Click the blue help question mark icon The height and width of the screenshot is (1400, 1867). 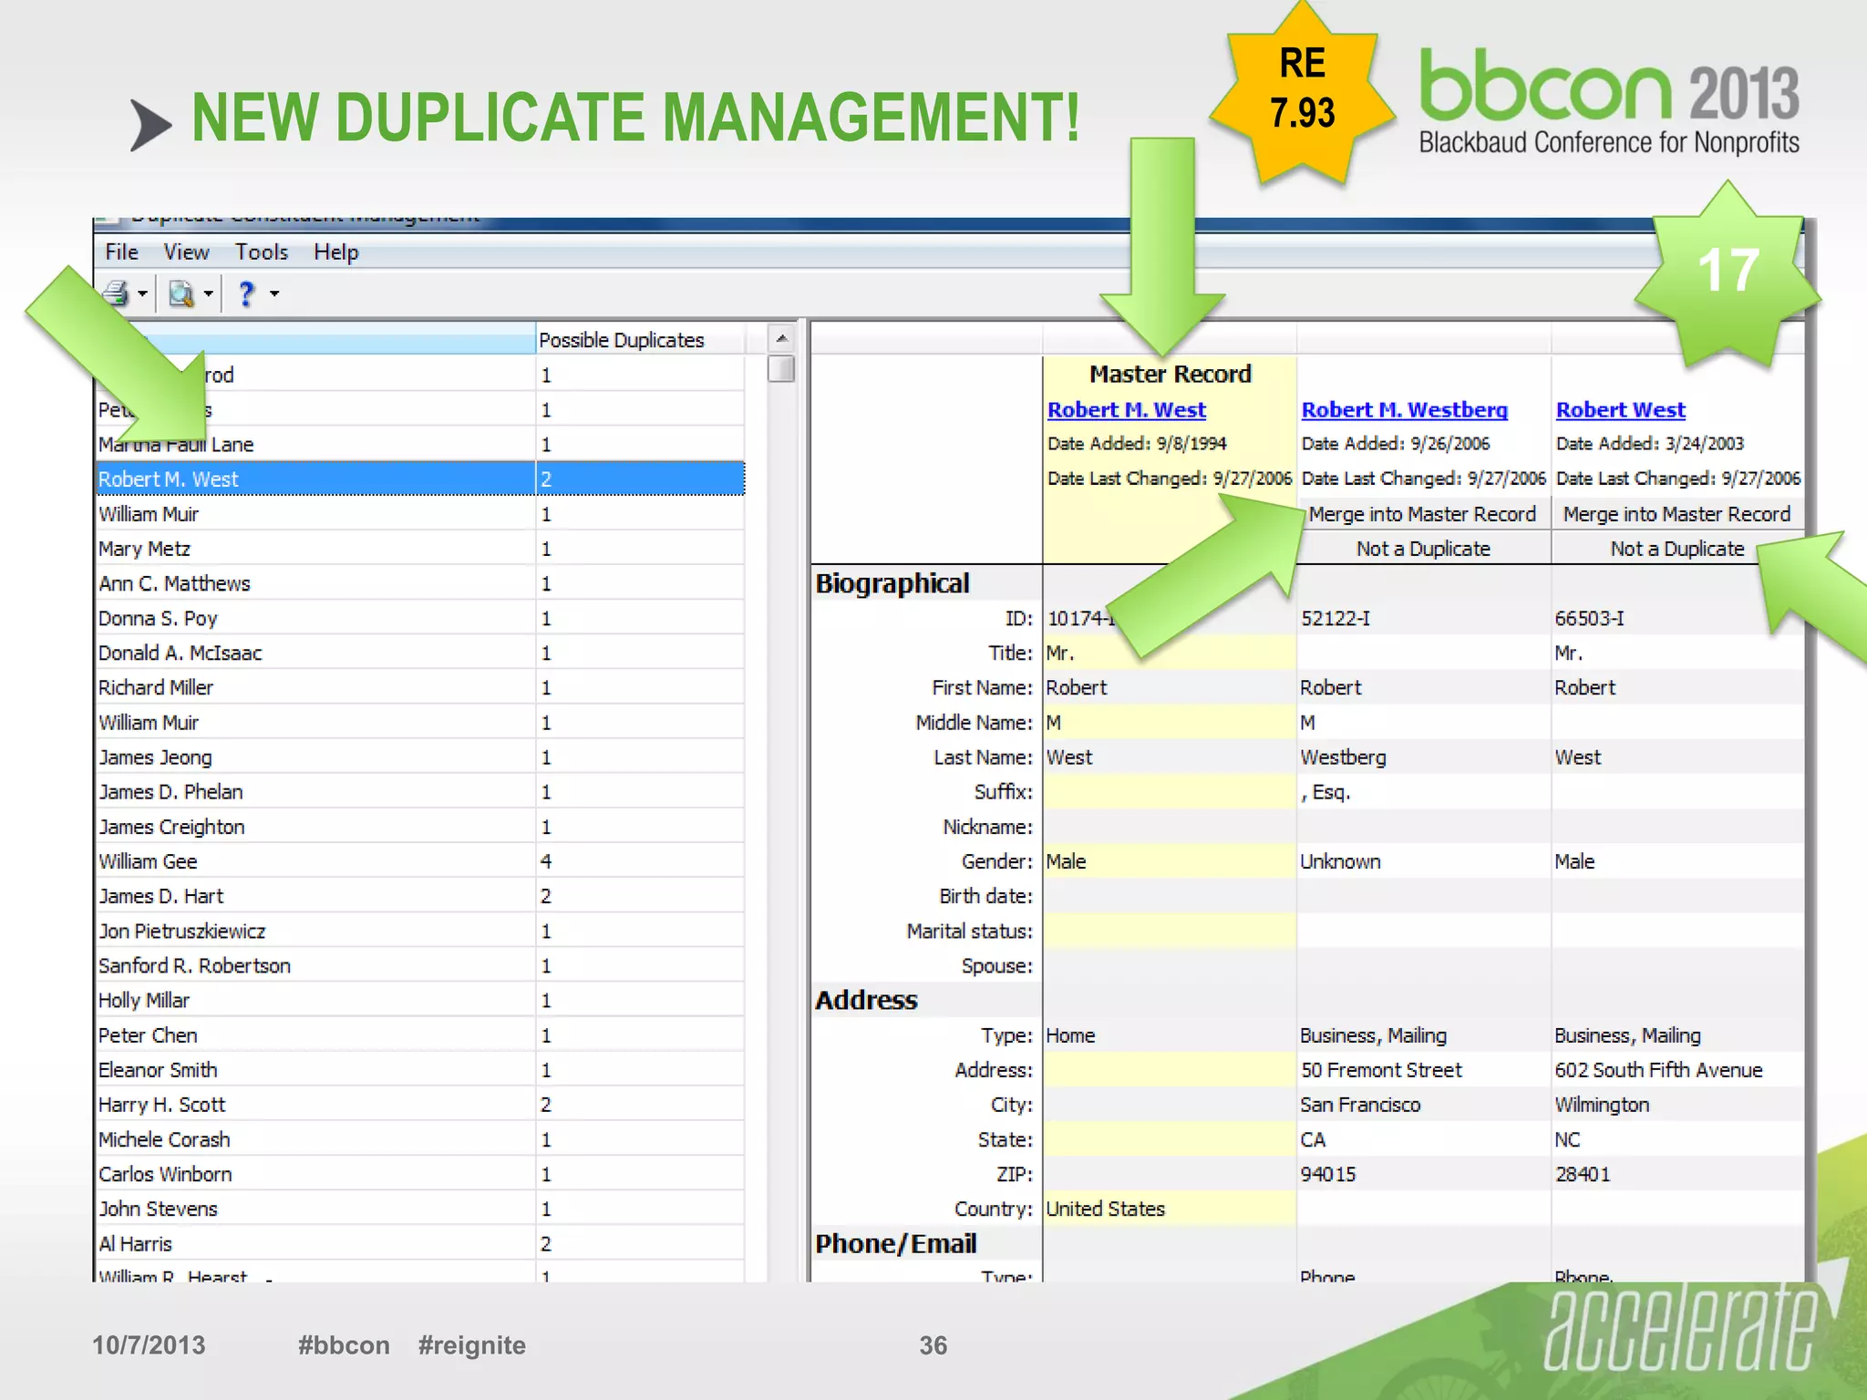(246, 293)
